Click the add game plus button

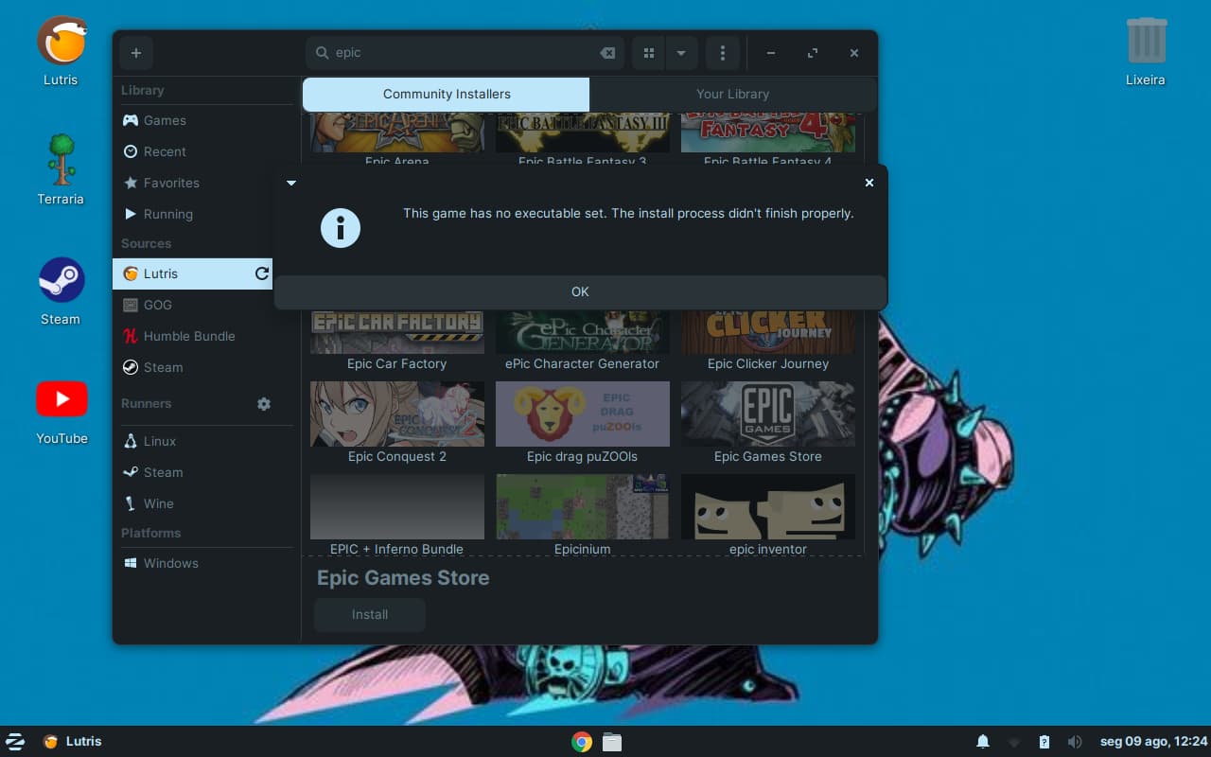coord(136,53)
